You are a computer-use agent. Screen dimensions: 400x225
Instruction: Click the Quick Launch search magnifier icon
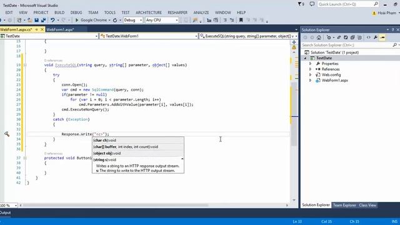pyautogui.click(x=376, y=4)
